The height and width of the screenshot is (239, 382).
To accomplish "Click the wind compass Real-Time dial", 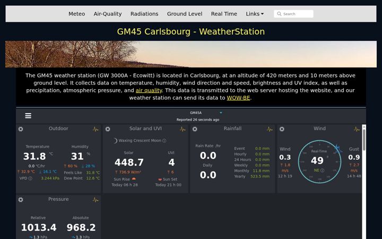I will 319,161.
